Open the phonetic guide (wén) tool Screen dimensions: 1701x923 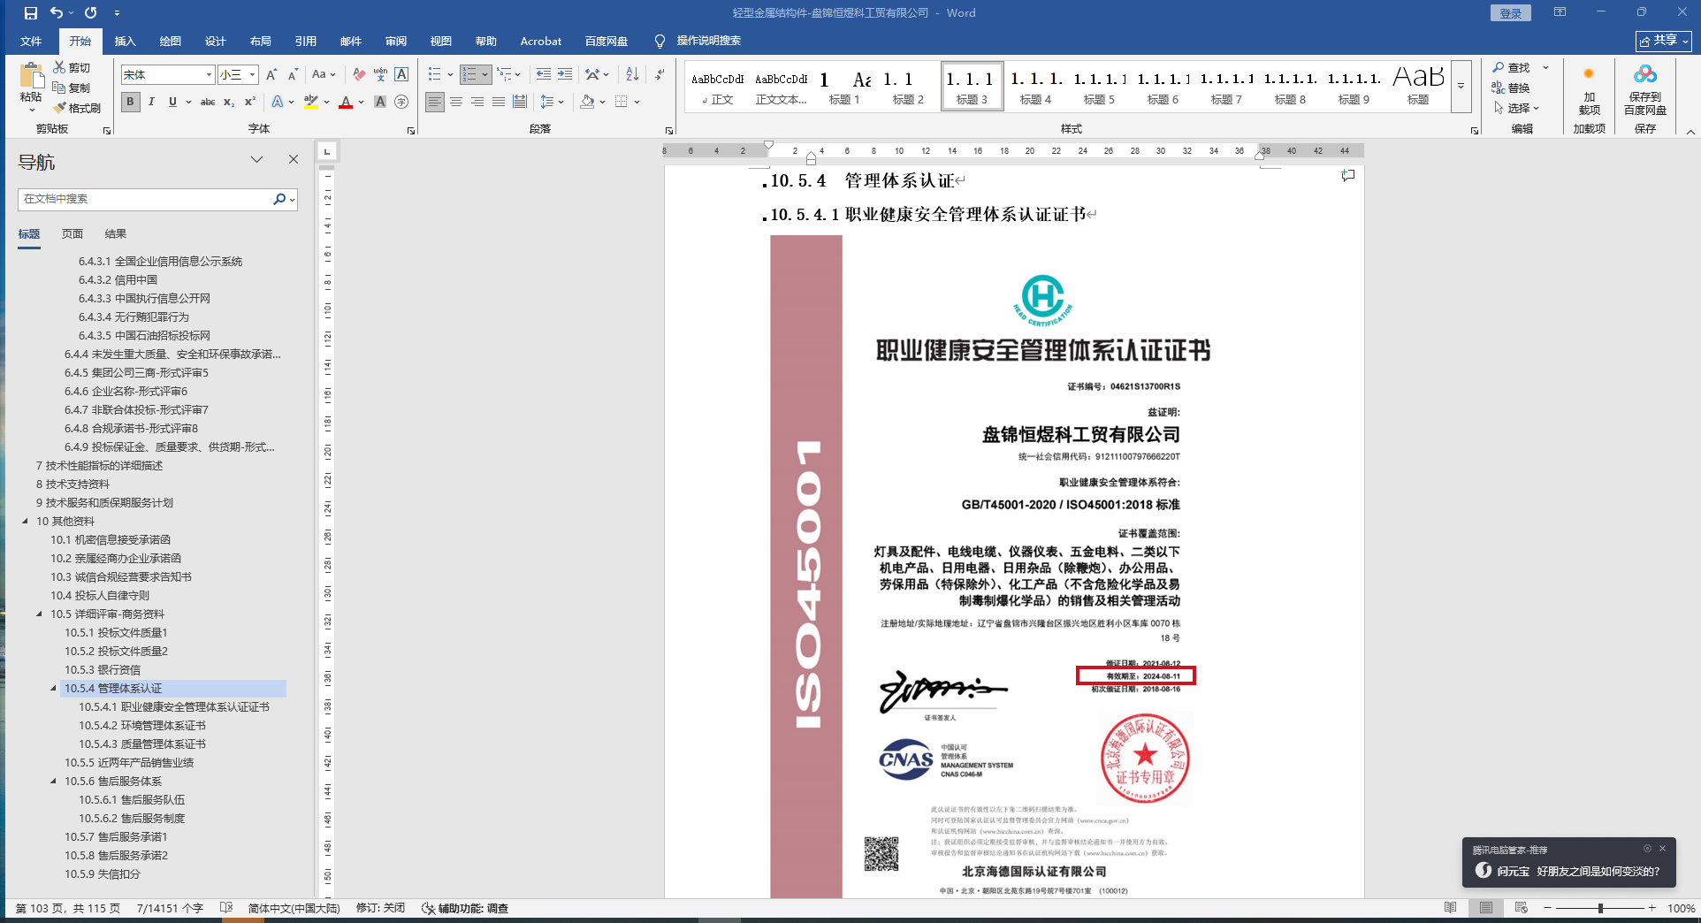pos(380,75)
